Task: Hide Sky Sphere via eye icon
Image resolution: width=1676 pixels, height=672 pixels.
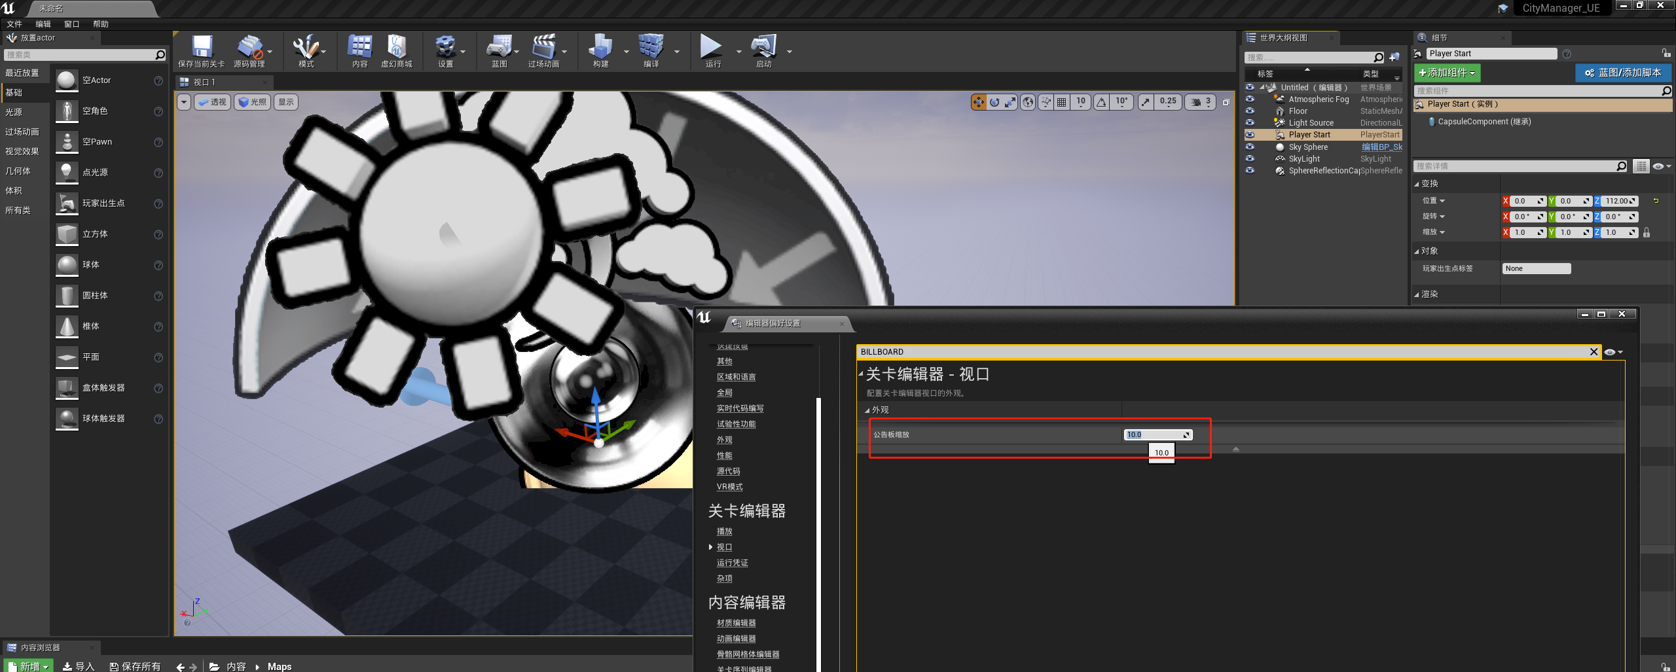Action: [x=1250, y=147]
